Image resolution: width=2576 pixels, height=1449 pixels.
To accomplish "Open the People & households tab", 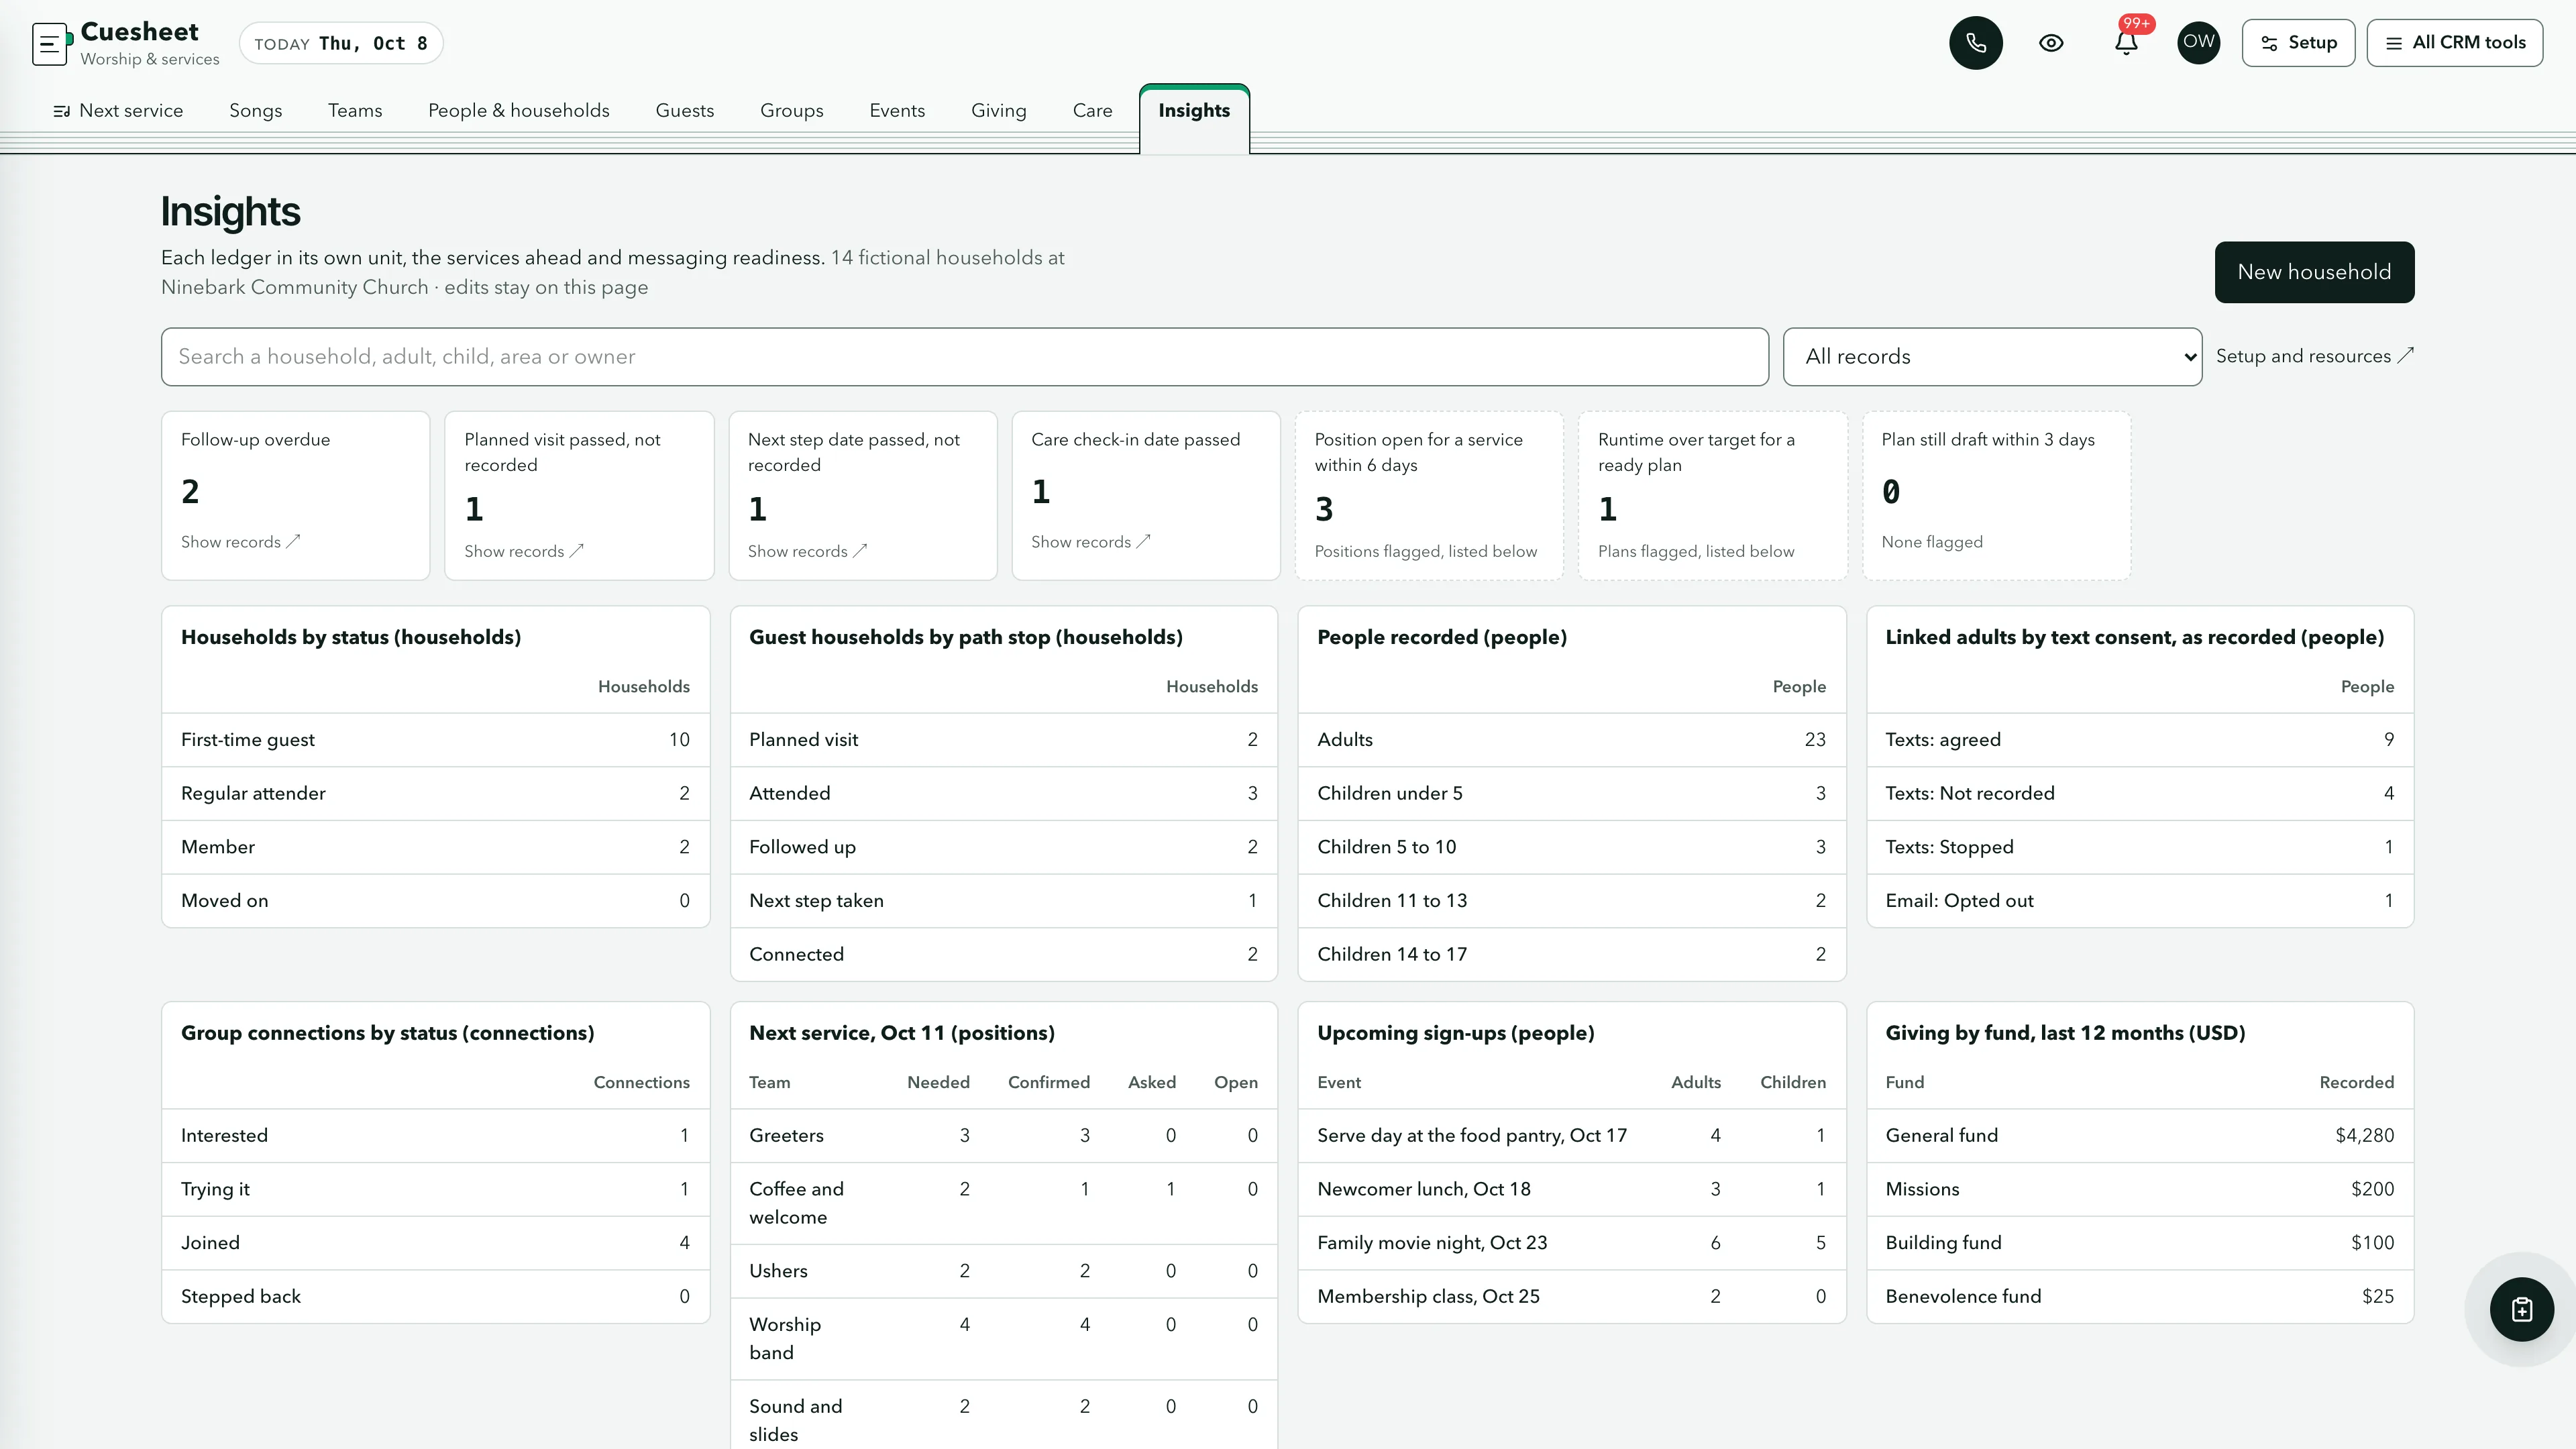I will point(518,111).
